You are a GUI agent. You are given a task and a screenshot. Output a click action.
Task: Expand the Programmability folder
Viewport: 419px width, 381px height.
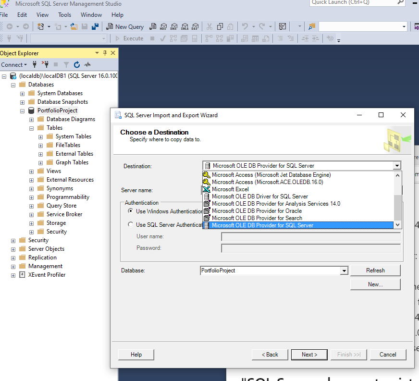[x=31, y=197]
